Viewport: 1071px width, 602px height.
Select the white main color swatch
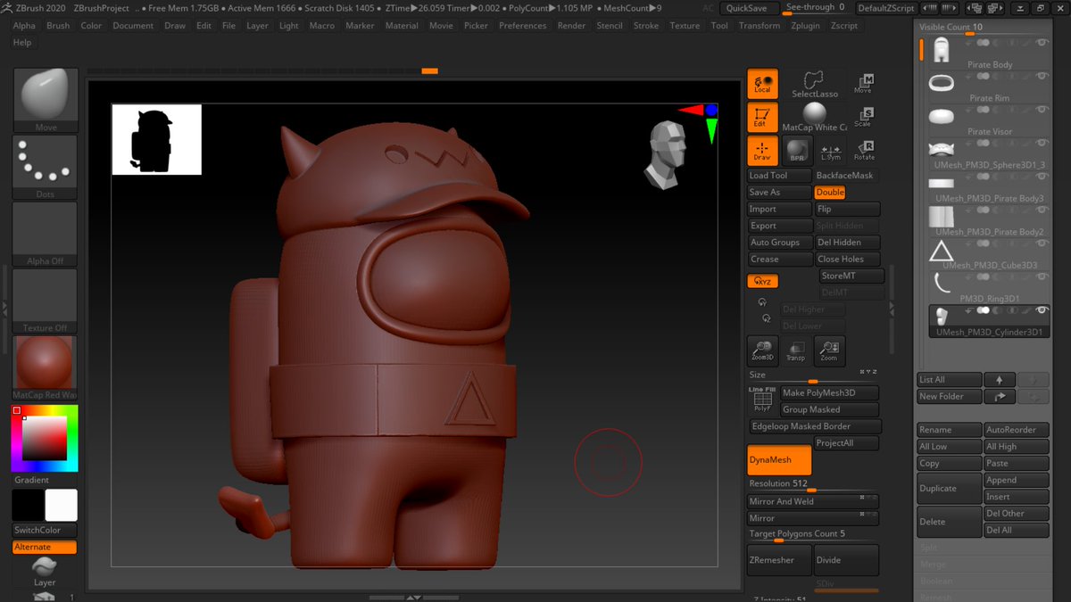pyautogui.click(x=62, y=505)
